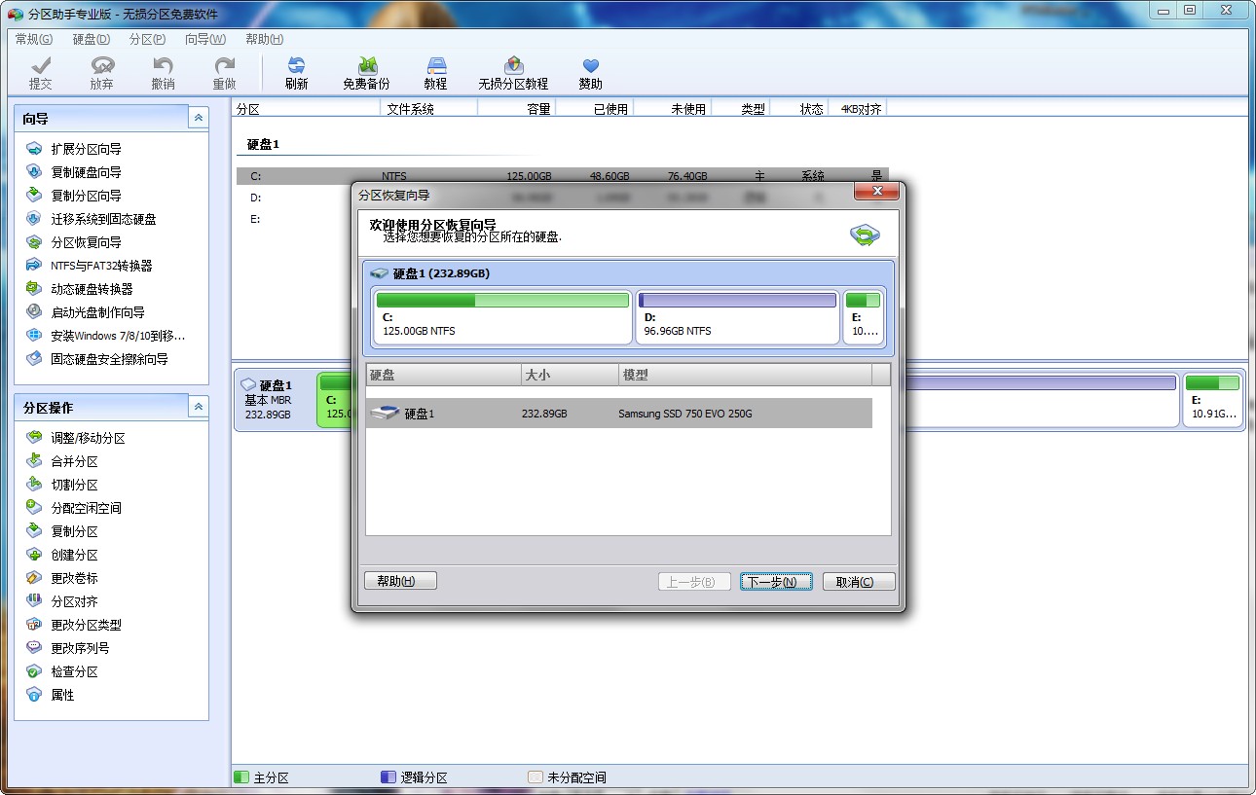Open the 硬盘(D) menu
1256x795 pixels.
[x=91, y=39]
